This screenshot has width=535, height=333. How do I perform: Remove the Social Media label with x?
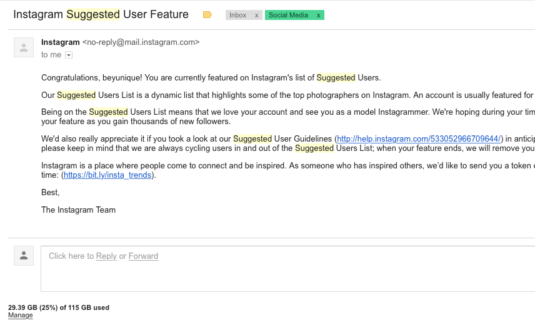318,16
